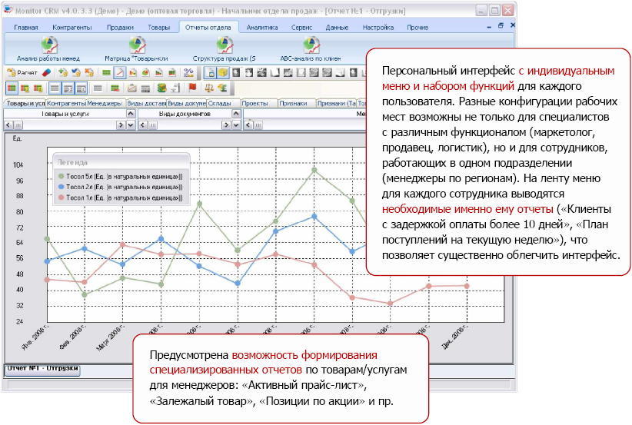Click 'Тосол 2л' blue legend marker
The image size is (632, 425).
coord(62,187)
